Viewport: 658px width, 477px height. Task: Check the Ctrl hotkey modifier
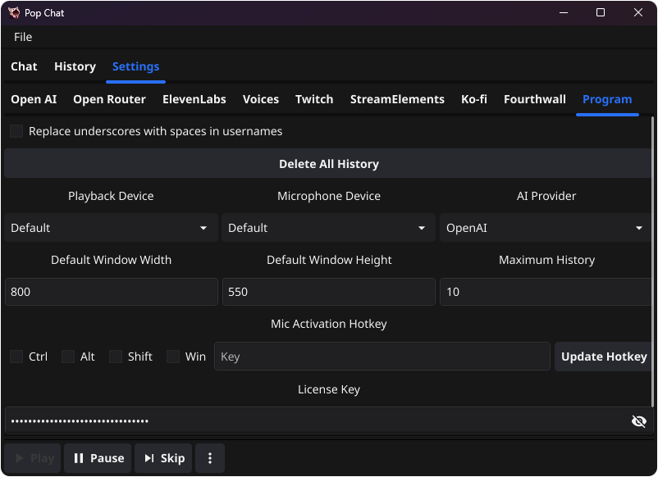coord(16,357)
